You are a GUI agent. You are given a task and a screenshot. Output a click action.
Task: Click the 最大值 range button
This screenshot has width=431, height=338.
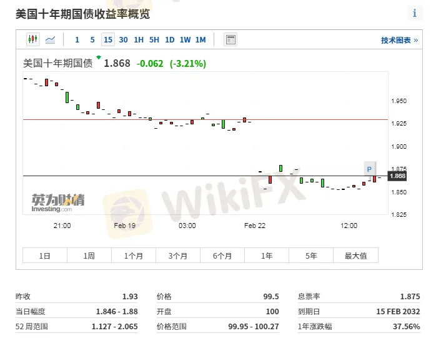tap(355, 256)
